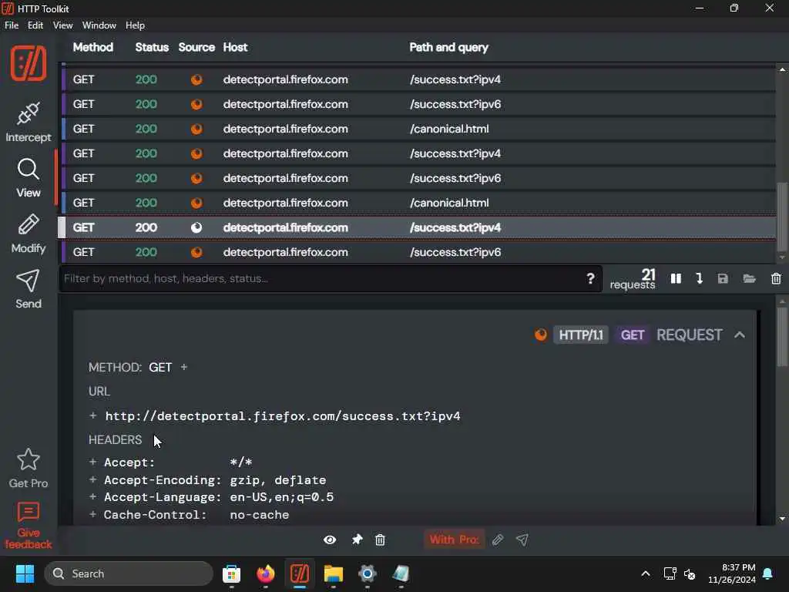Expand the Accept-Encoding header plus
This screenshot has height=592, width=789.
pos(92,479)
